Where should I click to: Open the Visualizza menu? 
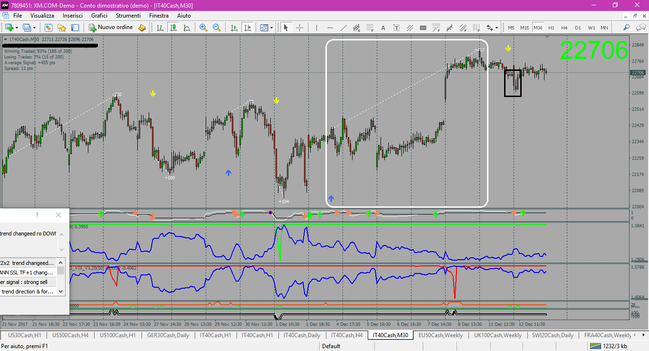(x=42, y=16)
